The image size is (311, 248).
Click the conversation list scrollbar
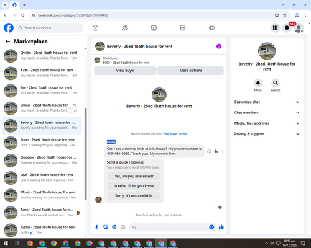86,154
